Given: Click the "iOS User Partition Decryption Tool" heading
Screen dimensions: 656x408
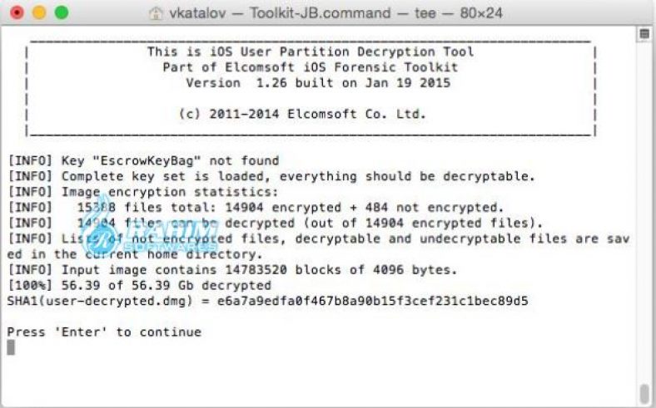Looking at the screenshot, I should coord(310,52).
